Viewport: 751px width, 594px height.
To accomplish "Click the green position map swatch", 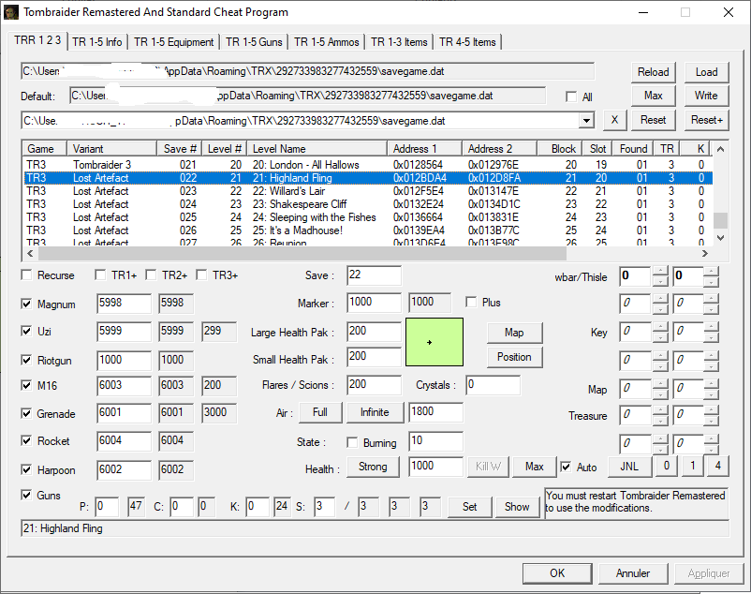I will (434, 342).
